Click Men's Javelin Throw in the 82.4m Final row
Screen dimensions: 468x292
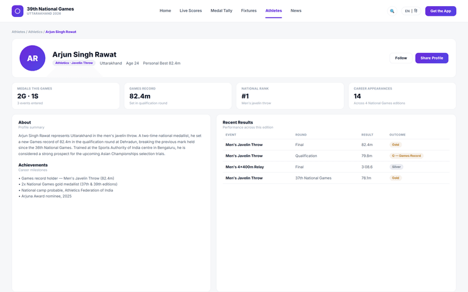tap(244, 145)
